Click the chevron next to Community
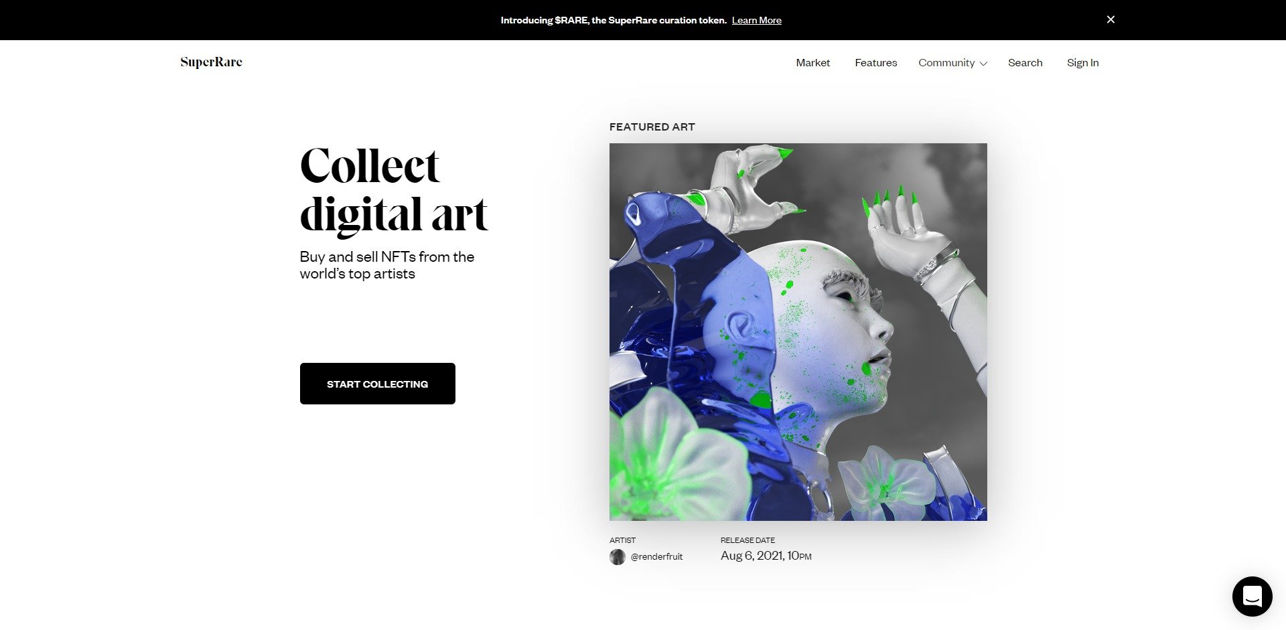Image resolution: width=1286 pixels, height=630 pixels. coord(983,64)
